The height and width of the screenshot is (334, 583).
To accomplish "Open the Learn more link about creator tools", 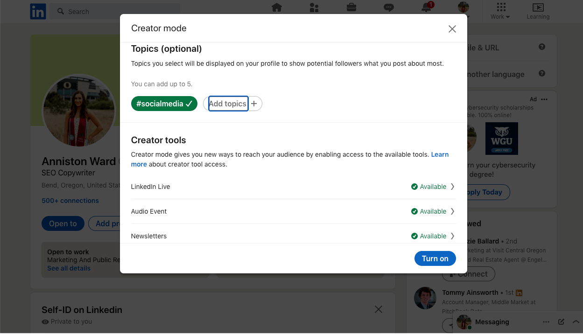I will (440, 154).
